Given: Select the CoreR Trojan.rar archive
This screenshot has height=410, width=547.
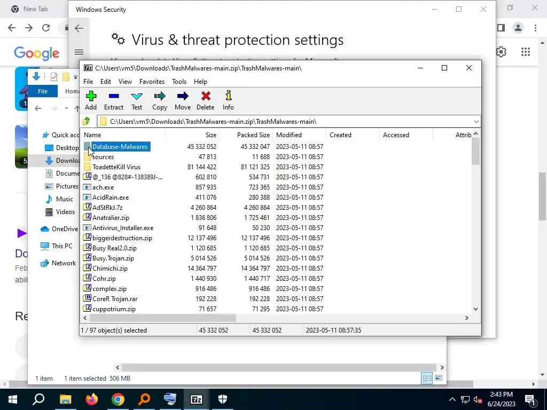Looking at the screenshot, I should pos(115,299).
